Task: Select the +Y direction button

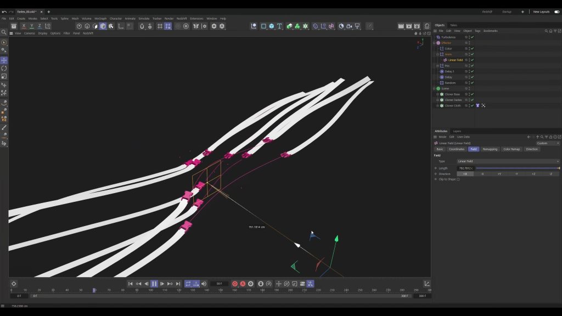Action: tap(499, 174)
